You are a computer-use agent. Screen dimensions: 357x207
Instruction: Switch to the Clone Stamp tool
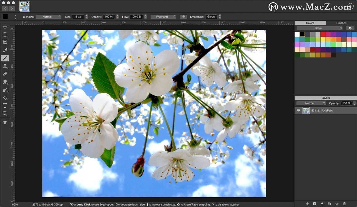point(5,66)
